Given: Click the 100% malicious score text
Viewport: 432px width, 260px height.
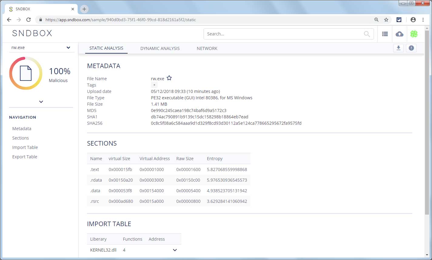Looking at the screenshot, I should point(60,71).
